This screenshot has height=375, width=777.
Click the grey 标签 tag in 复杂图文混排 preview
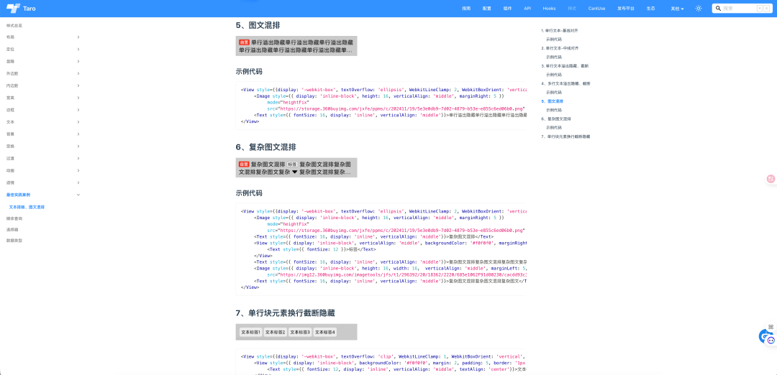pyautogui.click(x=292, y=165)
